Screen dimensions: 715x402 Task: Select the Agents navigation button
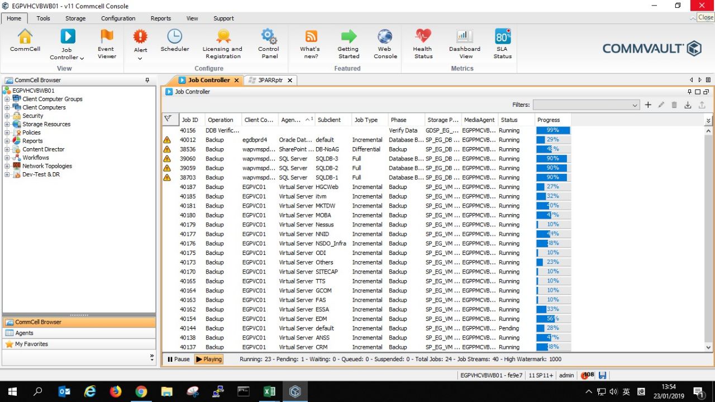(79, 333)
